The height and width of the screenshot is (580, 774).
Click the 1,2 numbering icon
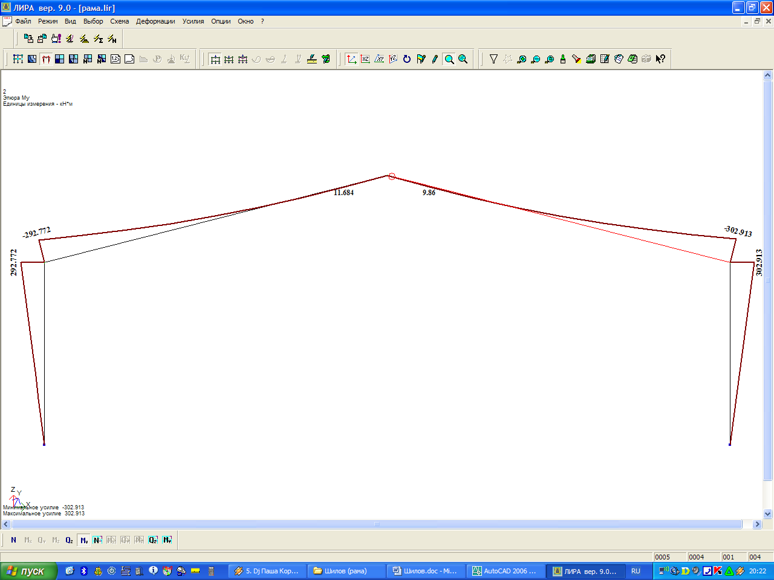115,59
